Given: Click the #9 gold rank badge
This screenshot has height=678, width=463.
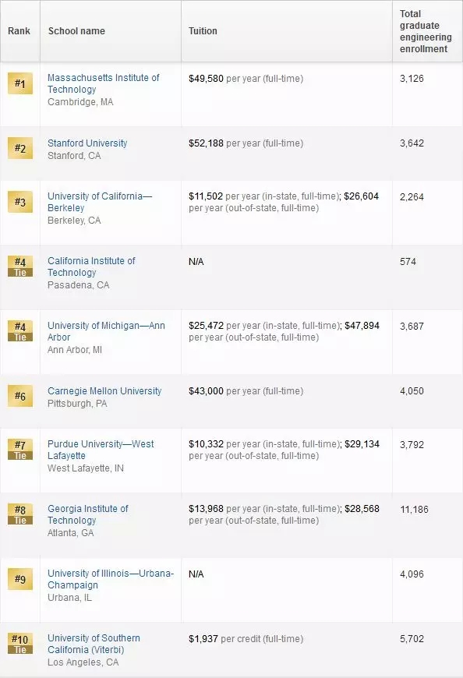Looking at the screenshot, I should pos(20,579).
